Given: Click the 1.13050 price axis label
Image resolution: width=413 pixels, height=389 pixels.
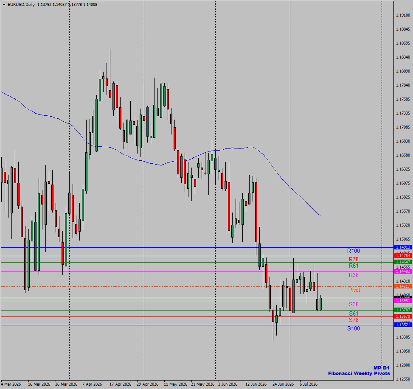Looking at the screenshot, I should tap(403, 351).
